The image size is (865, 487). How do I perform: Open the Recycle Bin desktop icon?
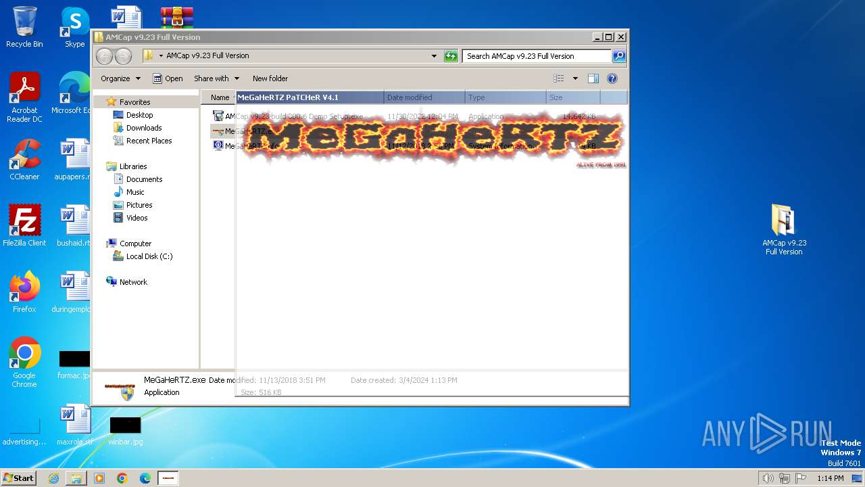[x=24, y=27]
